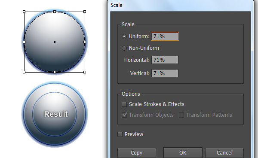Viewport: 258px width, 158px height.
Task: Click the top-middle bounding box handle
Action: (55, 12)
